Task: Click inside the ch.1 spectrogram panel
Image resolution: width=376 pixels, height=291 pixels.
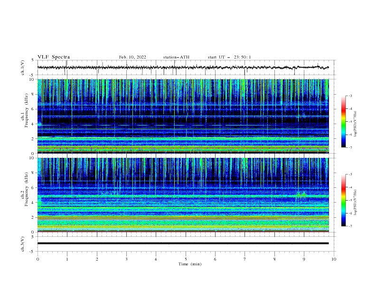Action: point(183,116)
